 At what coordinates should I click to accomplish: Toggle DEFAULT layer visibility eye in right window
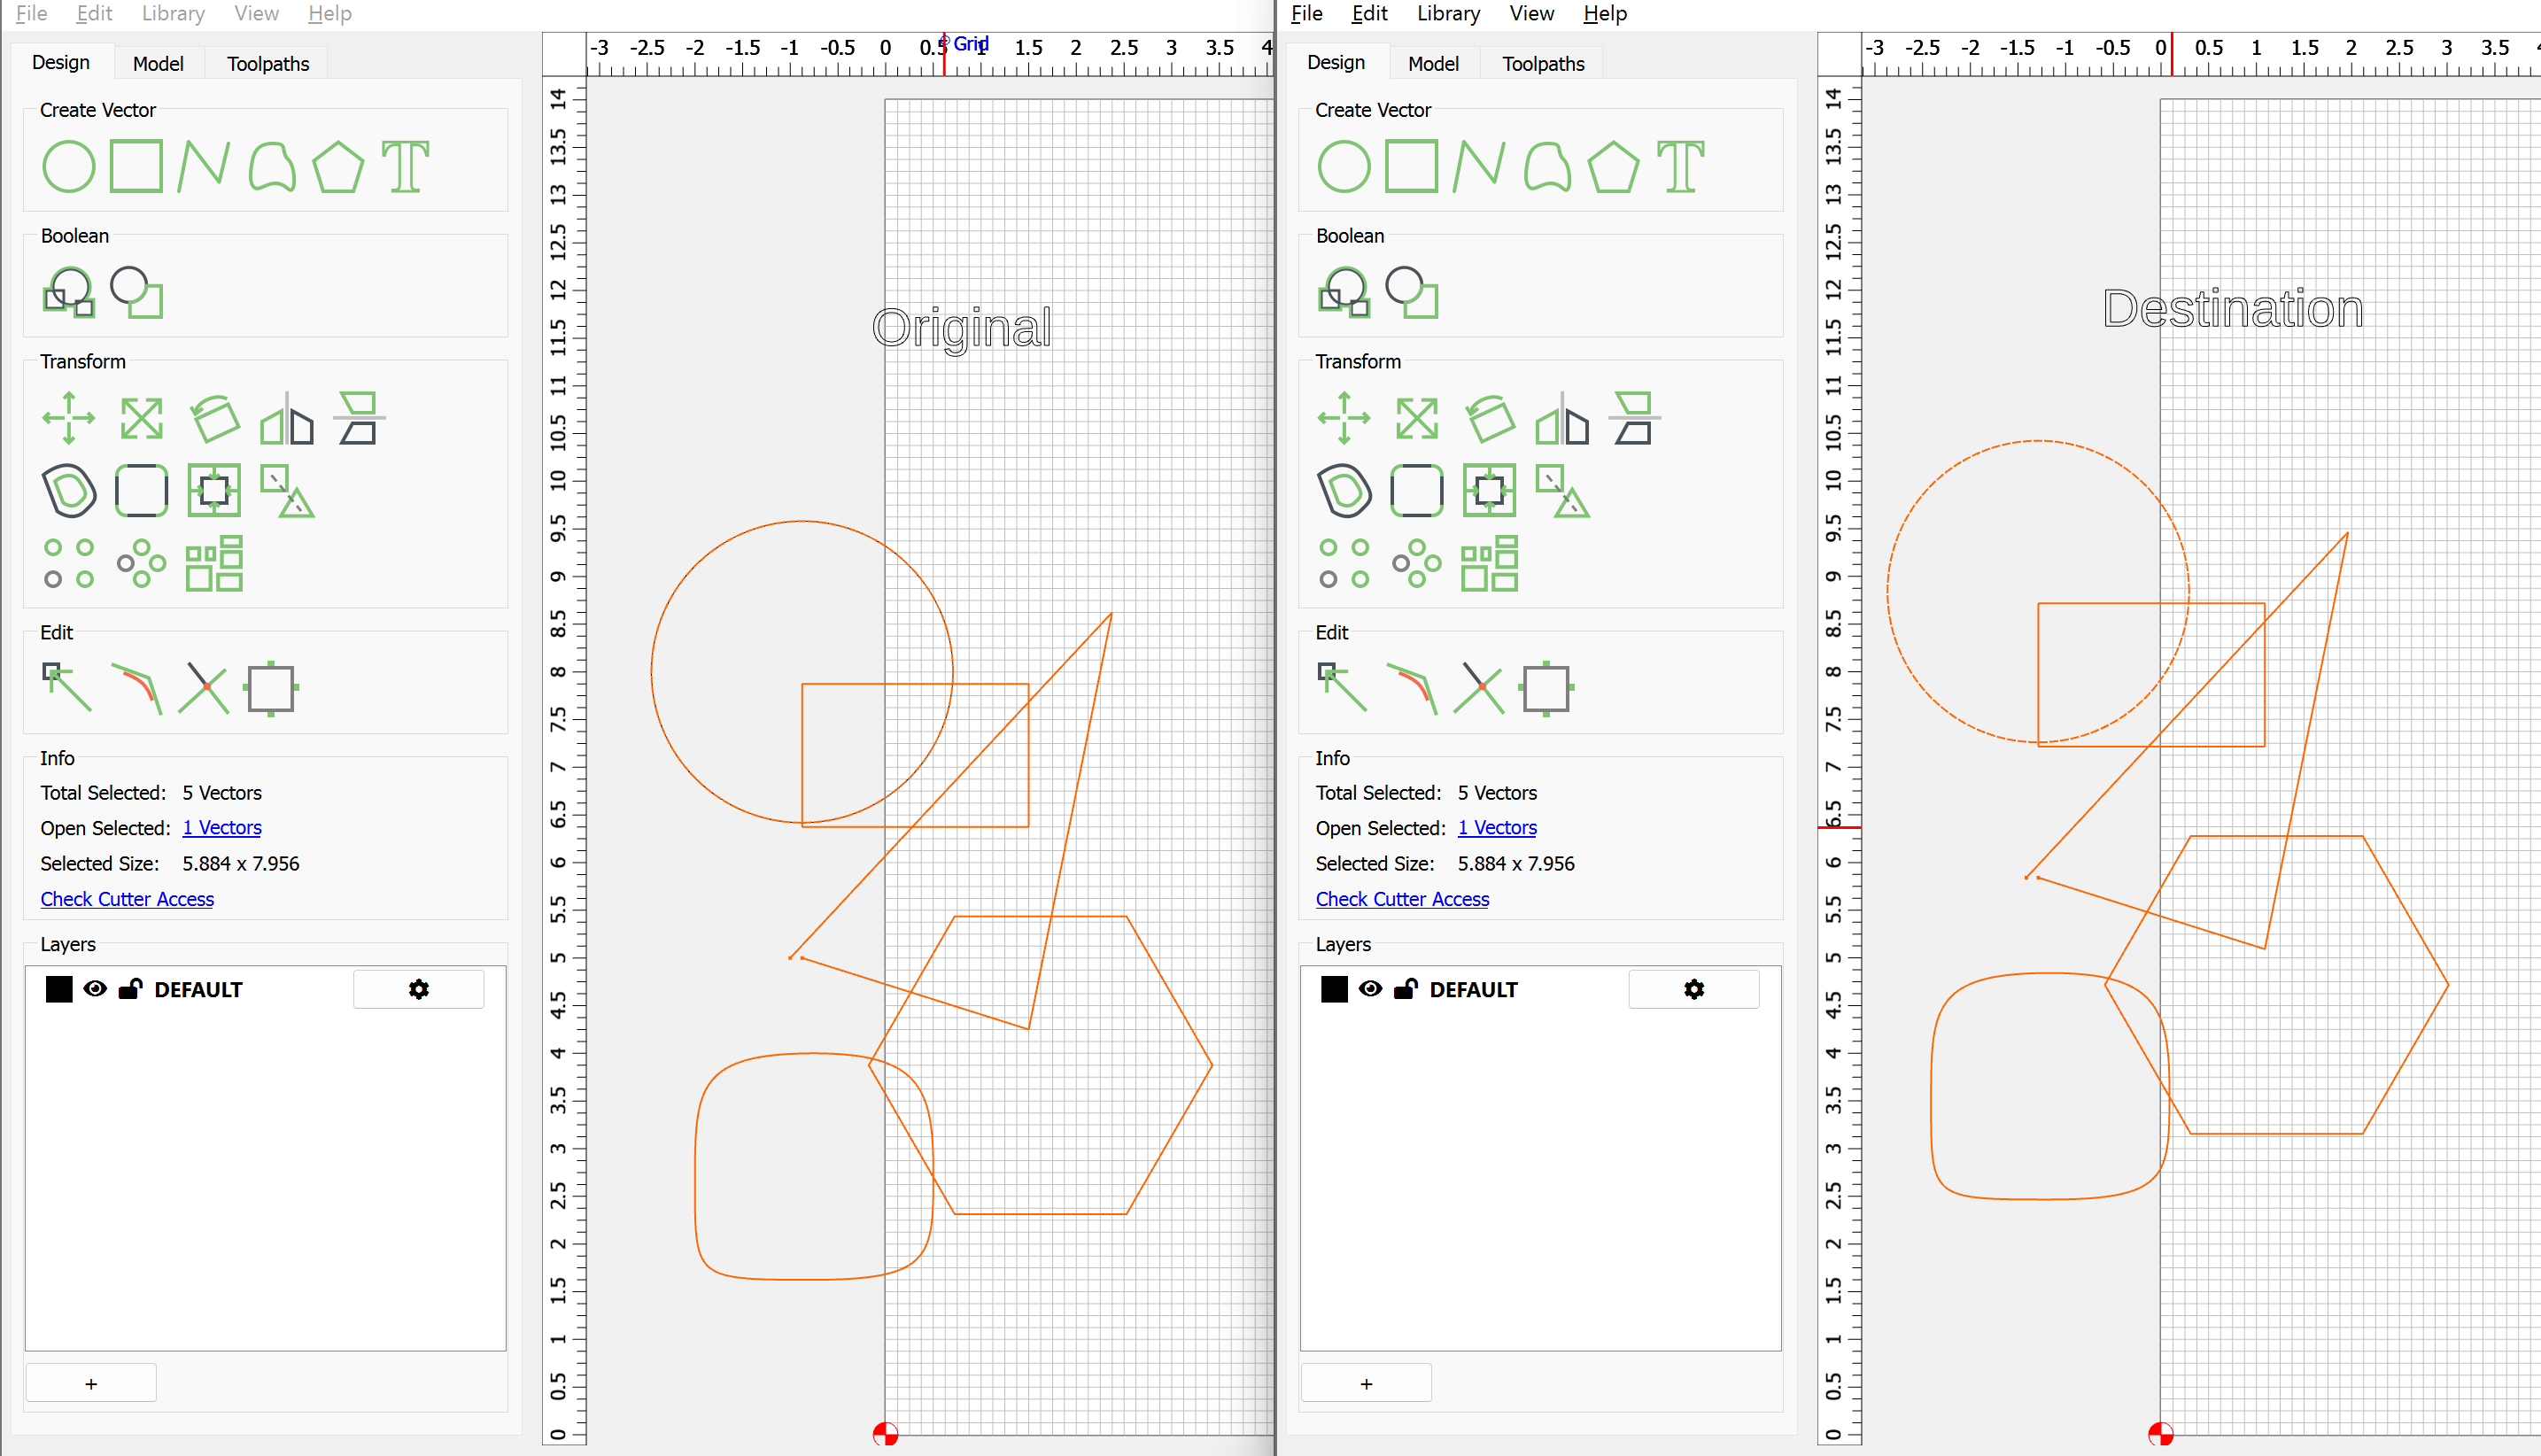tap(1370, 989)
